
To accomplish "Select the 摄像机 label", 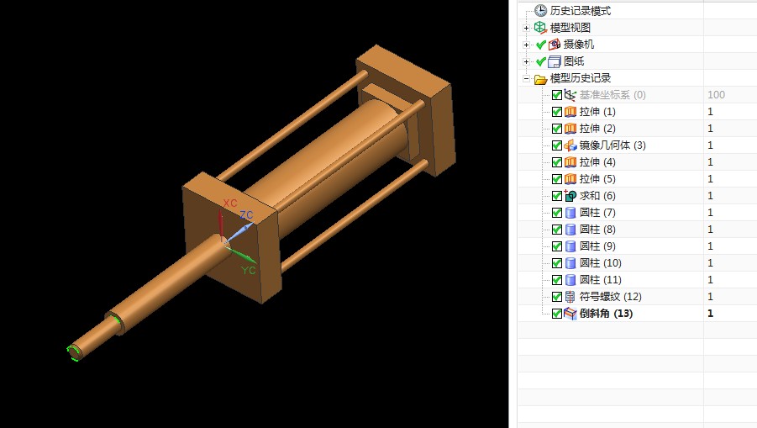I will coord(578,45).
